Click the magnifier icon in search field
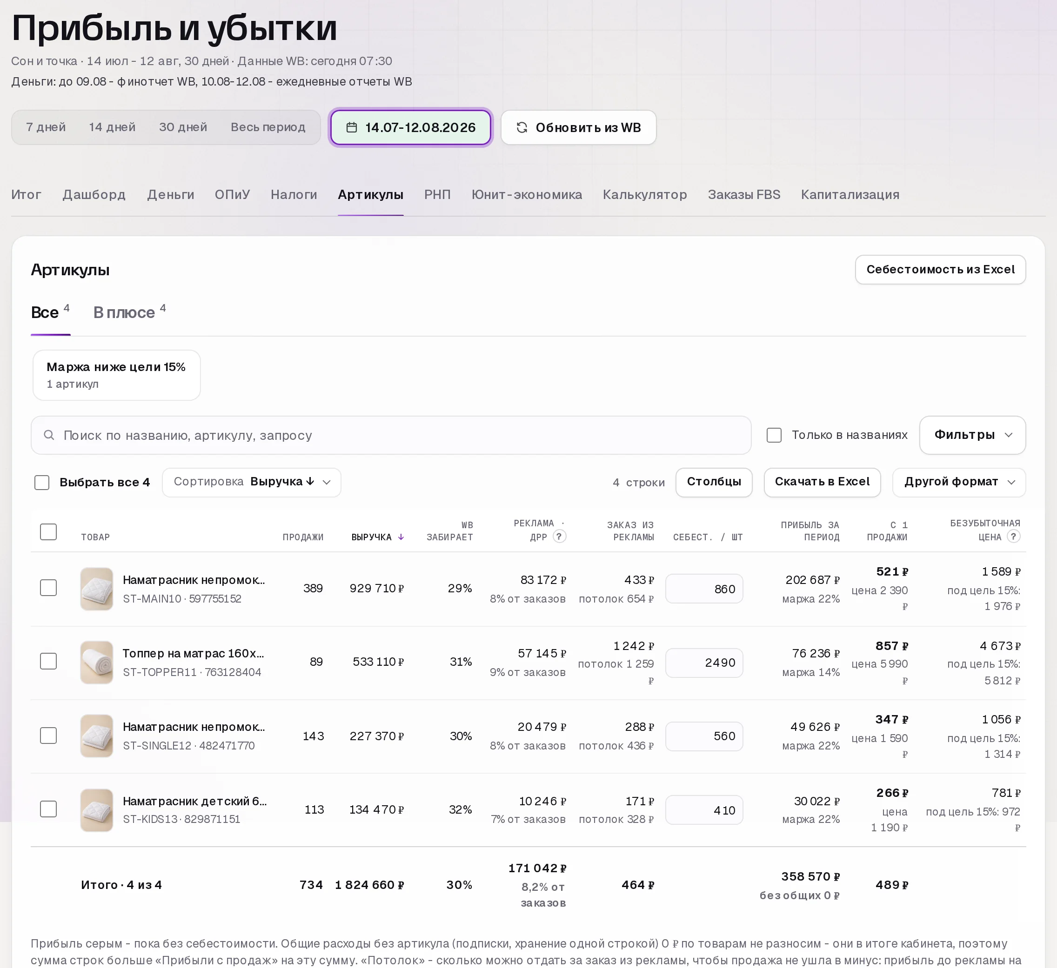This screenshot has width=1057, height=968. point(49,435)
